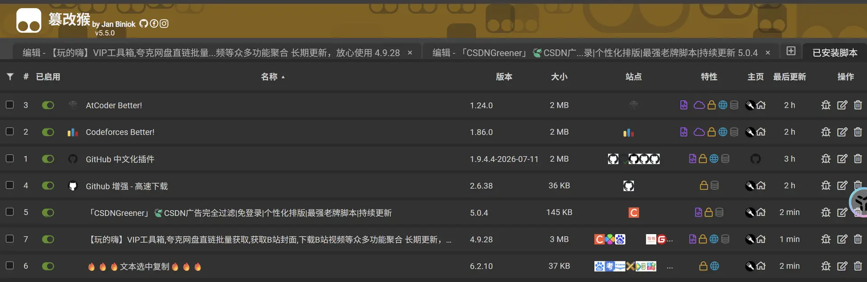Sort scripts by 最后更新 column
The width and height of the screenshot is (867, 282).
[789, 77]
